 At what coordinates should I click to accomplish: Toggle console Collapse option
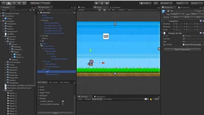88,99
